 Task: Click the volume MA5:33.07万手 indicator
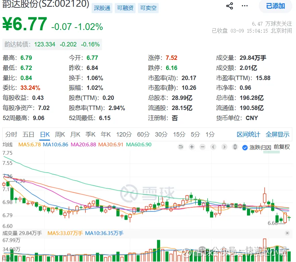(65, 233)
